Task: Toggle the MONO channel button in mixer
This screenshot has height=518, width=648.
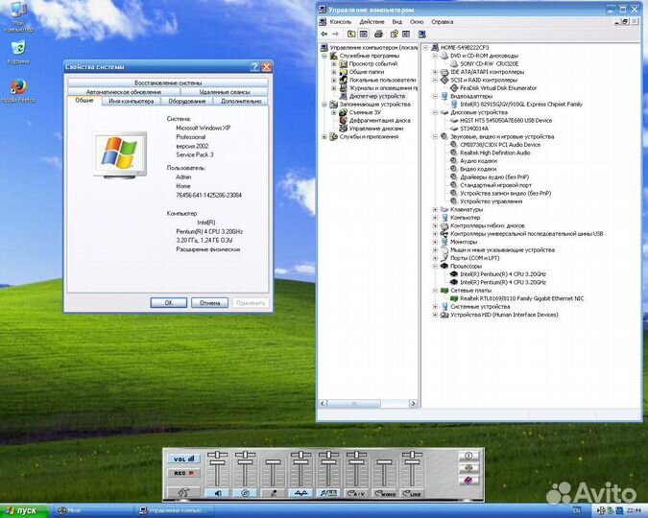Action: 385,493
